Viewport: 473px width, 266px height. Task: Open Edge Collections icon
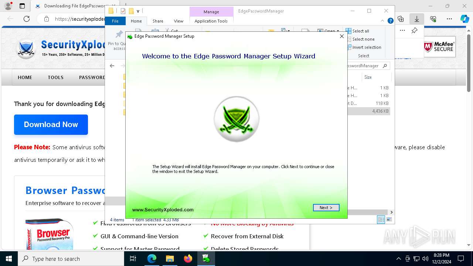coord(401,19)
